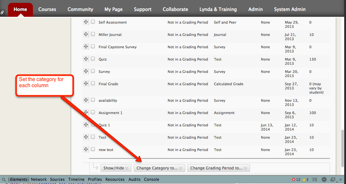The height and width of the screenshot is (184, 346).
Task: Select the DevTools Elements panel
Action: [18, 179]
